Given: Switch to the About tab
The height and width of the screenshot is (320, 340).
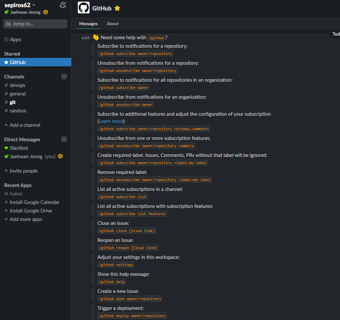Looking at the screenshot, I should (112, 24).
